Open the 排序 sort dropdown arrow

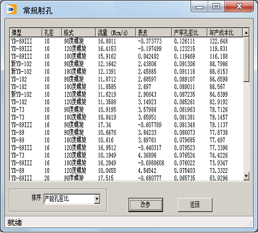tap(97, 199)
